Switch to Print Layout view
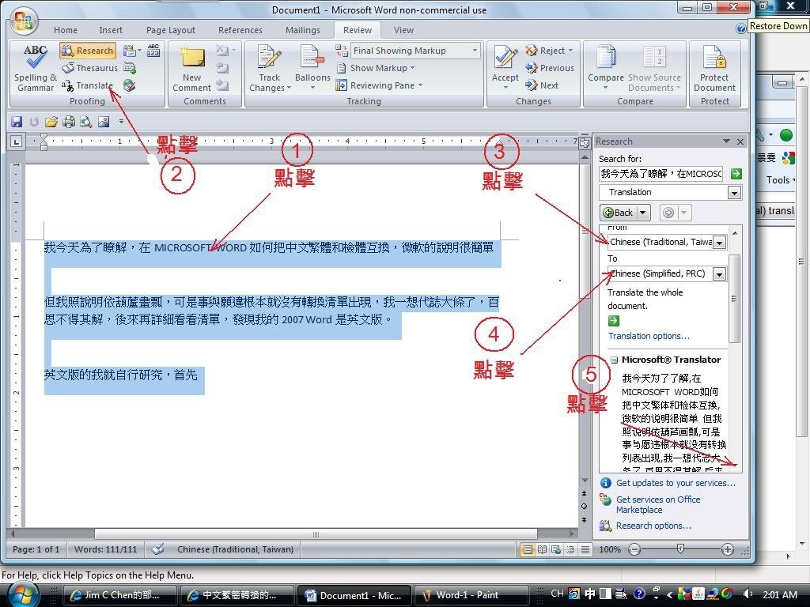810x607 pixels. (x=528, y=550)
